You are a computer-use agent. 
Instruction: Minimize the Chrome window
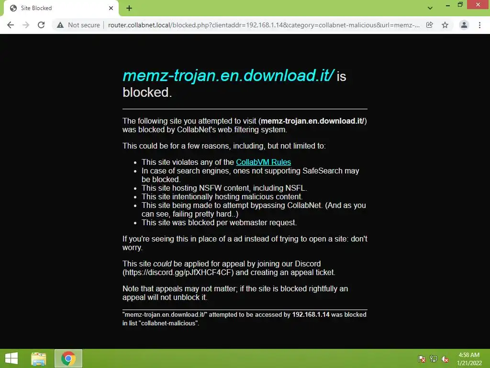pyautogui.click(x=448, y=5)
